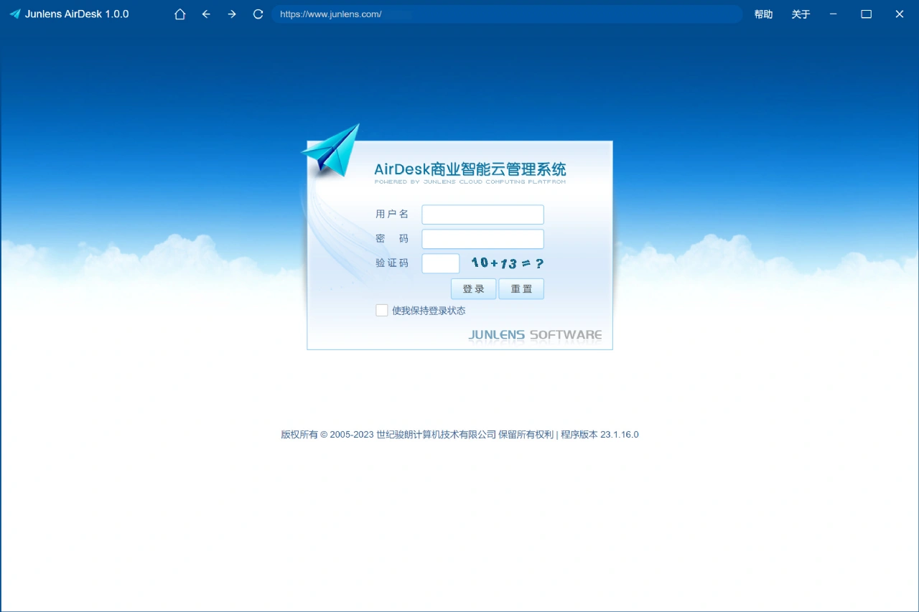Click into the 验证码 input box
Image resolution: width=919 pixels, height=612 pixels.
(x=441, y=263)
